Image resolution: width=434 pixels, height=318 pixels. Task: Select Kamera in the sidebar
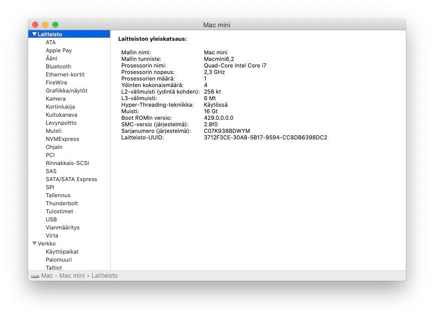56,99
